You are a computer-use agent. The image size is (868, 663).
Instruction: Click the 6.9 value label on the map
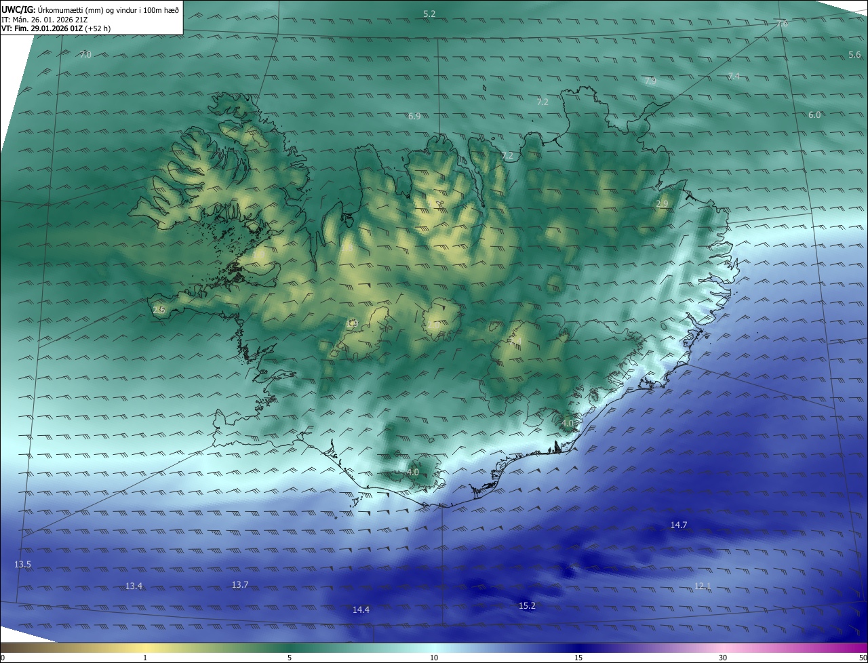pos(414,116)
